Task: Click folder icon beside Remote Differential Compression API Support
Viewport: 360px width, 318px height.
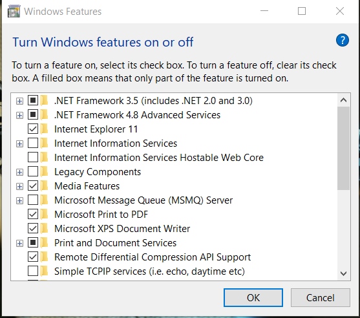Action: pos(44,257)
